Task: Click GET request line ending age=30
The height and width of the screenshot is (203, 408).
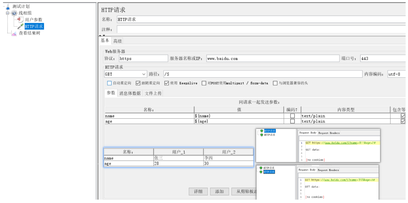Action: coord(339,180)
